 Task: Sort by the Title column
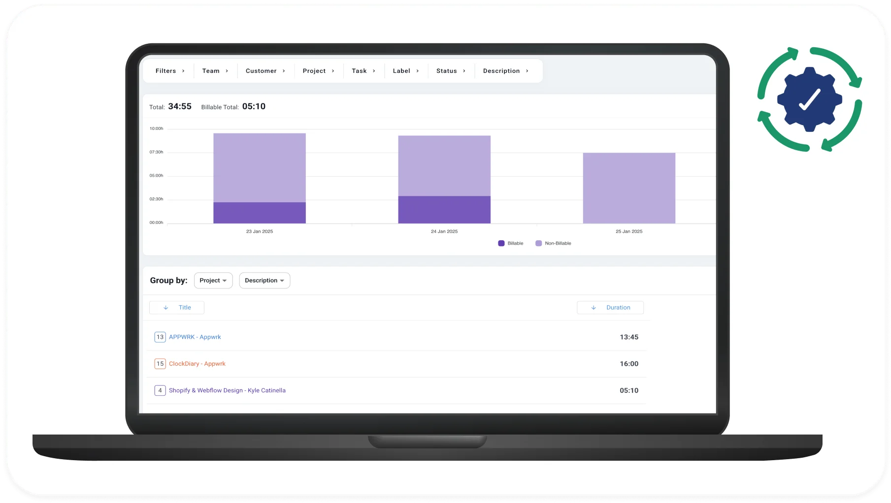[177, 308]
